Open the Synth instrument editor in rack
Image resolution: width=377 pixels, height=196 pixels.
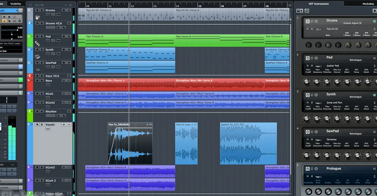[312, 95]
